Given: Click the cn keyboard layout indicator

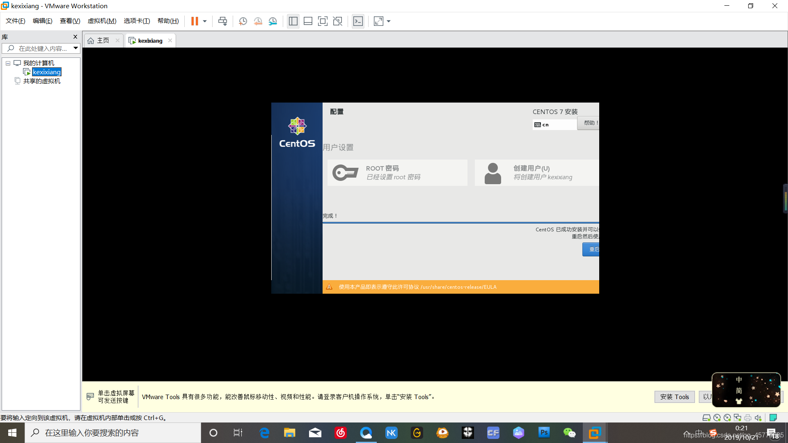Looking at the screenshot, I should (x=555, y=125).
